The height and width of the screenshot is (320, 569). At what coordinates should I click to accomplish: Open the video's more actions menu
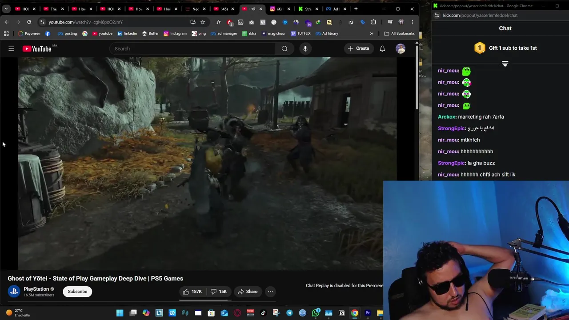(270, 292)
